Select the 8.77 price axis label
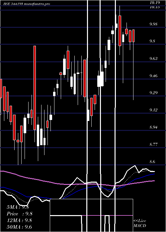Viewport: 166px width, 232px height. [153, 144]
